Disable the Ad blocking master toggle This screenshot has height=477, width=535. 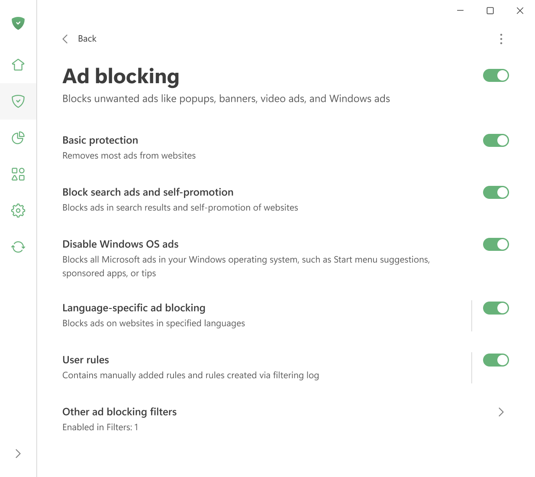496,75
